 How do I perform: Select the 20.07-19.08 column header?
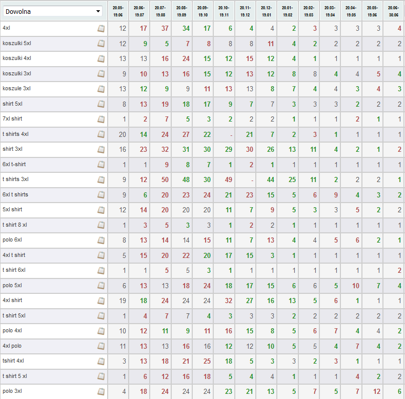[x=160, y=11]
